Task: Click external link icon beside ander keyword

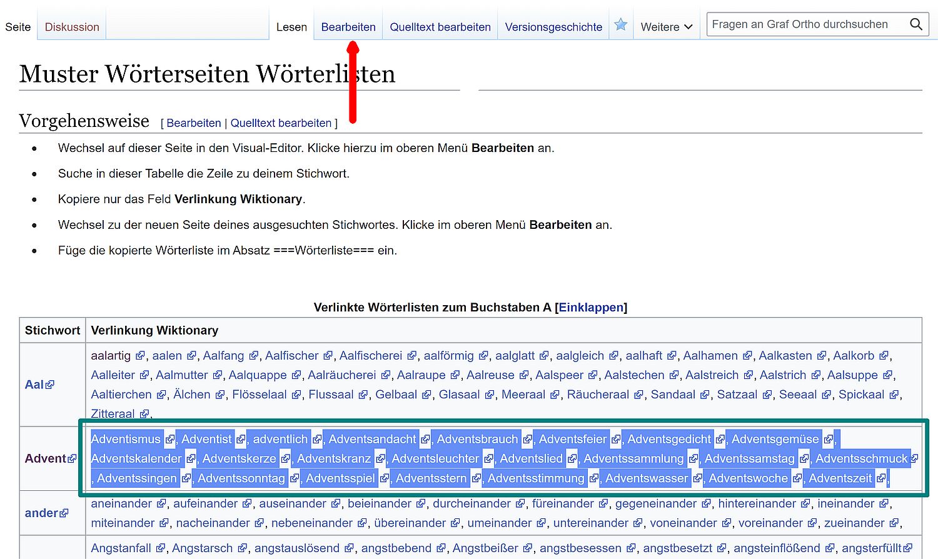Action: (64, 513)
